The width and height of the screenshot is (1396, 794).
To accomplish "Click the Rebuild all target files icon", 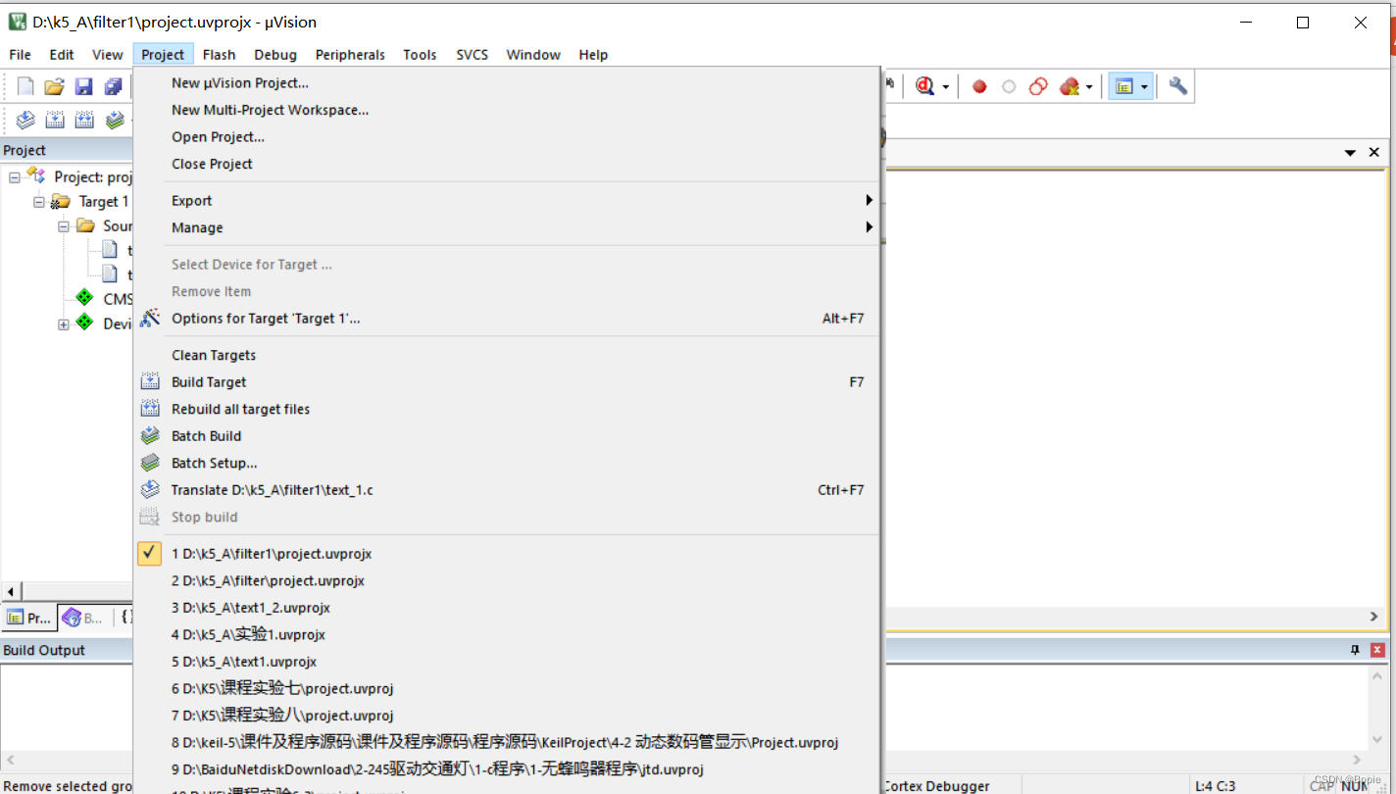I will [150, 409].
